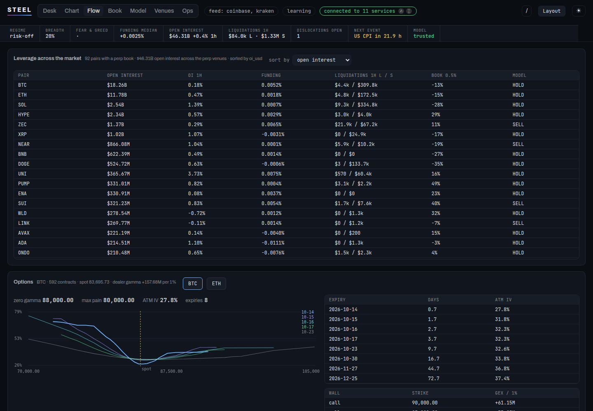Select the HYPE pair row
Image resolution: width=593 pixels, height=411 pixels.
(x=296, y=115)
